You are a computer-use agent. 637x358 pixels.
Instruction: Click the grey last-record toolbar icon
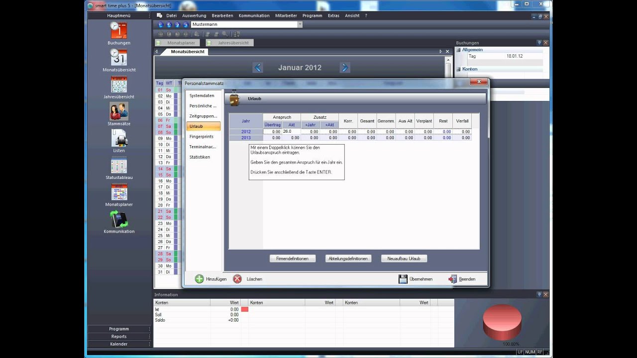186,34
